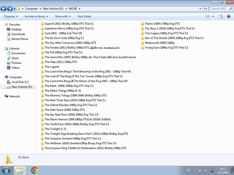Select The Legend folder icon

click(x=42, y=67)
